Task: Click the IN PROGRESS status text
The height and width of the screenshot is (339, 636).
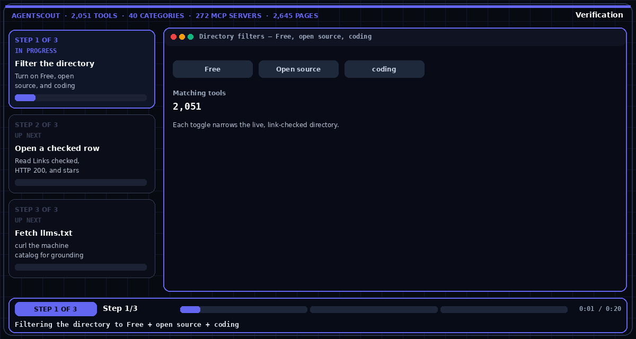Action: [x=36, y=51]
